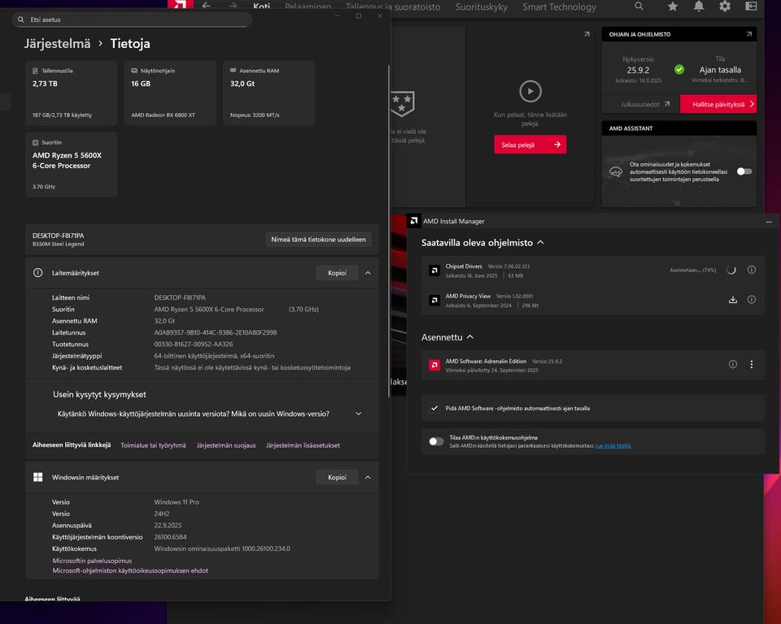Image resolution: width=781 pixels, height=624 pixels.
Task: Switch to the Smart Technology tab
Action: point(559,6)
